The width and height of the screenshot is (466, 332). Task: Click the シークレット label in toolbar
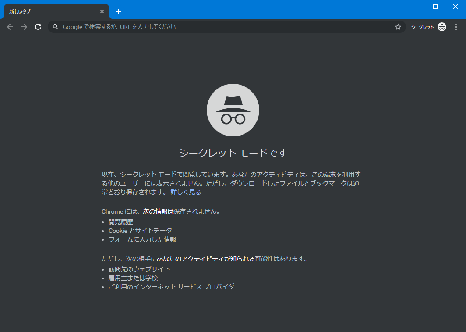point(422,27)
